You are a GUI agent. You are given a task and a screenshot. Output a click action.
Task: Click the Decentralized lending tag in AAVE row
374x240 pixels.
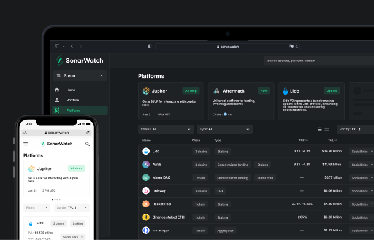(x=233, y=165)
